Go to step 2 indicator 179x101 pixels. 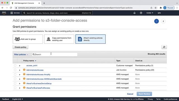click(163, 21)
